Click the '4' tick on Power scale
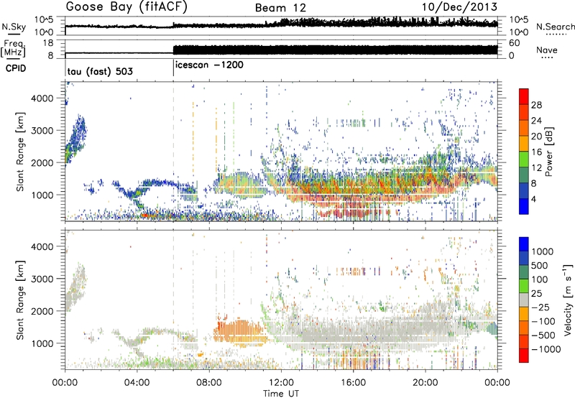Viewport: 575px width, 398px height. (534, 200)
